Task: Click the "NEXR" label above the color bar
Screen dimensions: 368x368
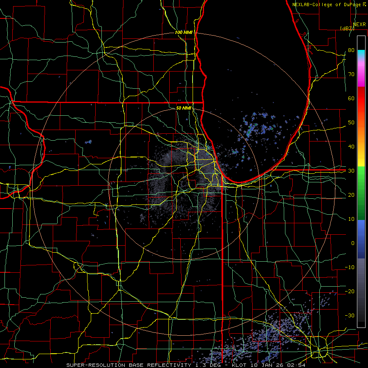Action: coord(359,25)
